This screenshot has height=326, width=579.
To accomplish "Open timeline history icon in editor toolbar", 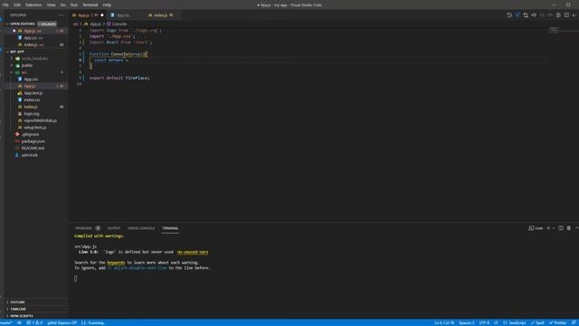I will point(509,15).
